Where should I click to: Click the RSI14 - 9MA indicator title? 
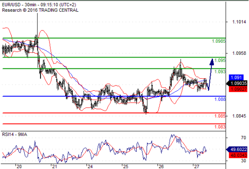[14, 134]
